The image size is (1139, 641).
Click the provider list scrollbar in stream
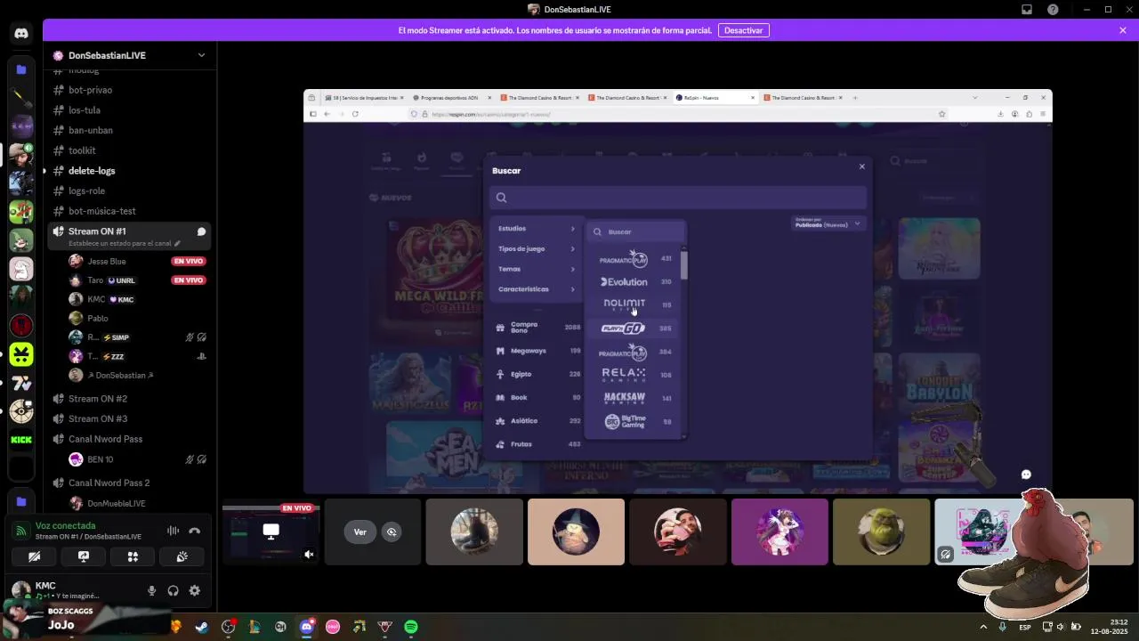pos(684,265)
